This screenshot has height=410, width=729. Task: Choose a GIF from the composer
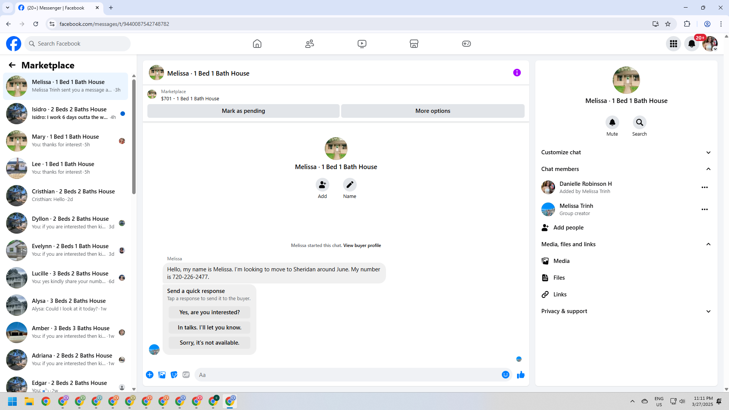tap(186, 375)
